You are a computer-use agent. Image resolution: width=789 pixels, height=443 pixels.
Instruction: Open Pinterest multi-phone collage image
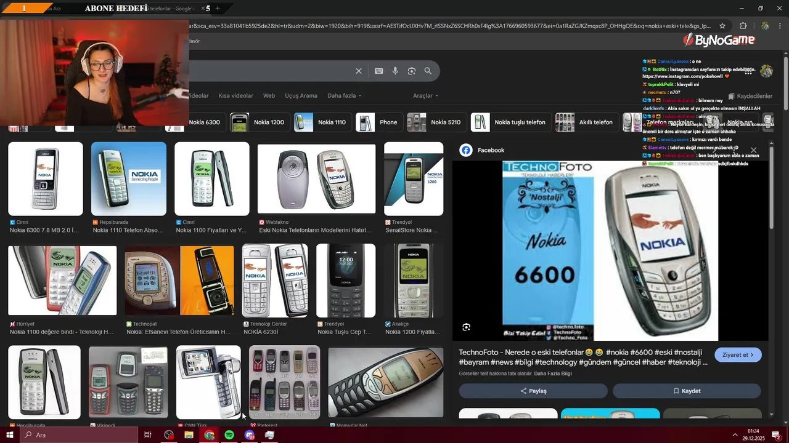(x=284, y=382)
